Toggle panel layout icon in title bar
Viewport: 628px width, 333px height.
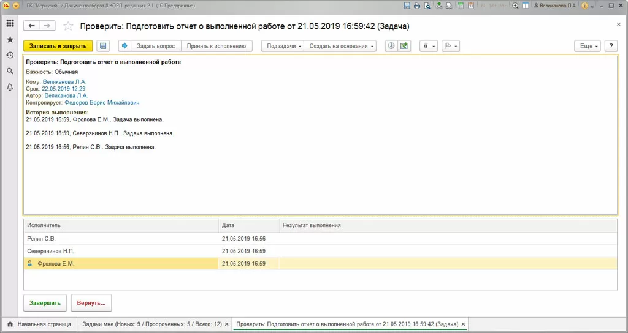526,6
